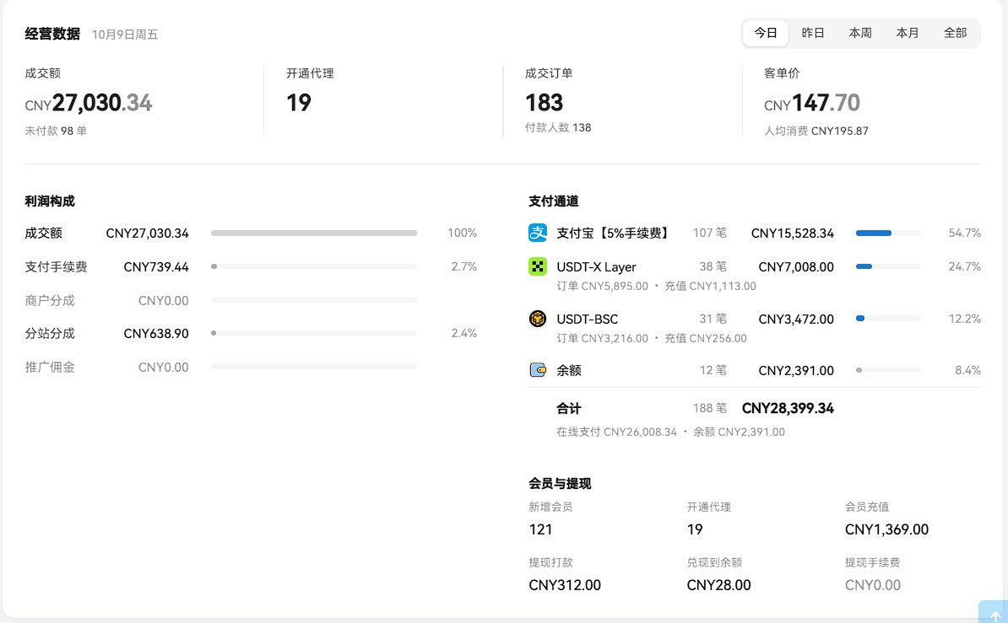This screenshot has height=623, width=1008.
Task: Show 全部 time range data
Action: click(955, 33)
